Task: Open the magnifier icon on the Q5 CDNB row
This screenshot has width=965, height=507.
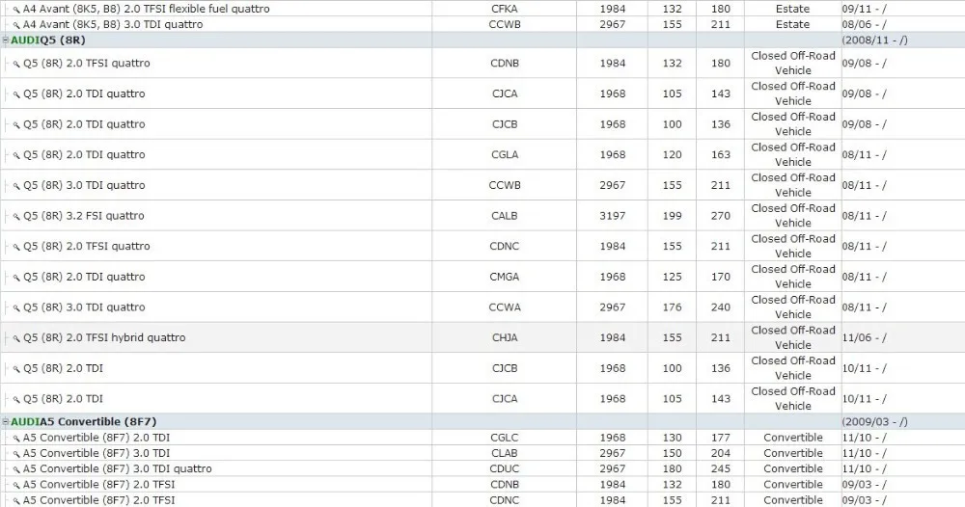Action: pyautogui.click(x=16, y=64)
